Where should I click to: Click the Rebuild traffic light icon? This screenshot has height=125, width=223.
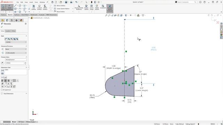[92, 2]
